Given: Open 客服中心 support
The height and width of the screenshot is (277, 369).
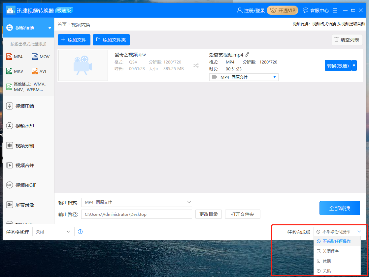Looking at the screenshot, I should pos(316,10).
